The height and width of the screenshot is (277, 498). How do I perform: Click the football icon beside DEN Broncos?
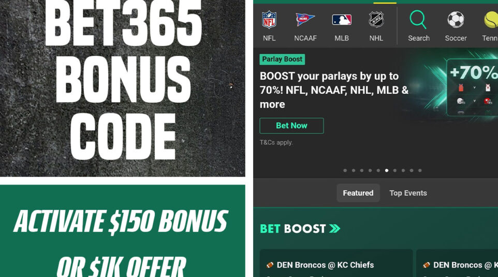(x=270, y=265)
